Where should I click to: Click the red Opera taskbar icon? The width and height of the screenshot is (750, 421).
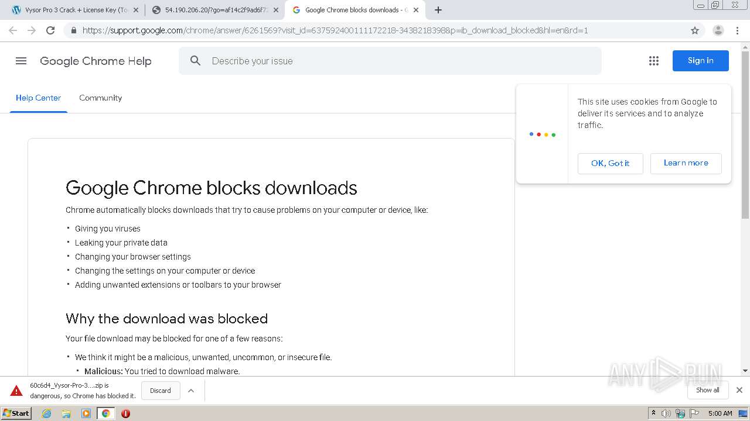tap(125, 413)
